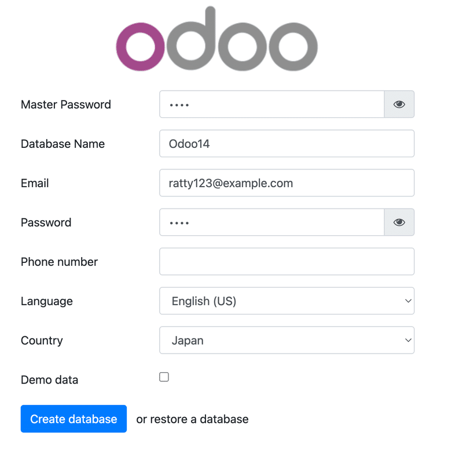Click the Database Name label text

pos(63,144)
